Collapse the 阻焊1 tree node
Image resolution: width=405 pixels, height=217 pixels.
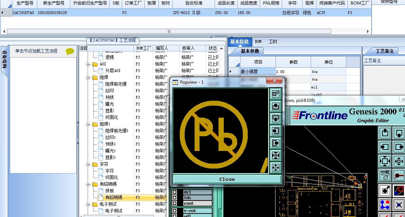click(x=88, y=124)
